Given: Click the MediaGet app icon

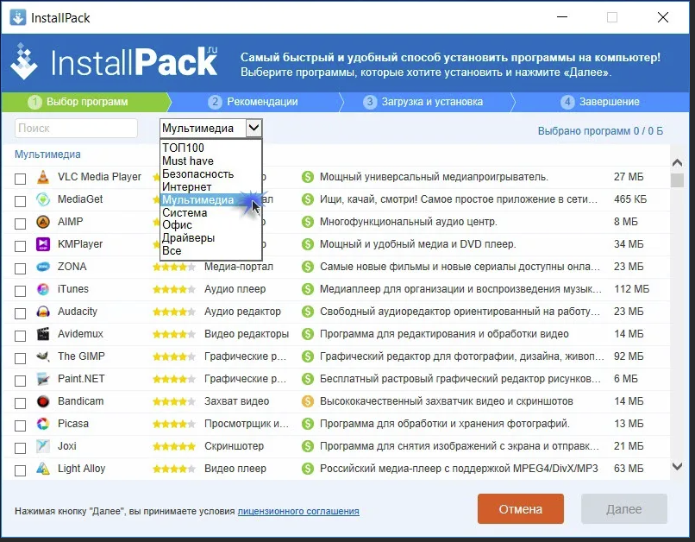Looking at the screenshot, I should (x=43, y=199).
